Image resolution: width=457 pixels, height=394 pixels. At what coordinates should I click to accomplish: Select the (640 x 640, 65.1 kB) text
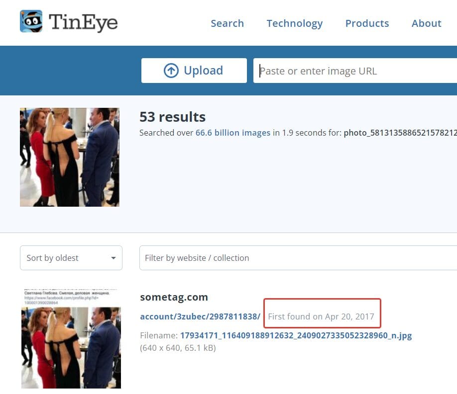coord(178,348)
